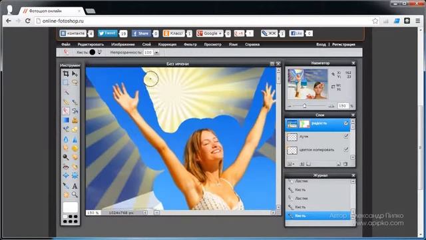Click the Navigator zoom percentage field
The height and width of the screenshot is (240, 426).
pyautogui.click(x=343, y=105)
